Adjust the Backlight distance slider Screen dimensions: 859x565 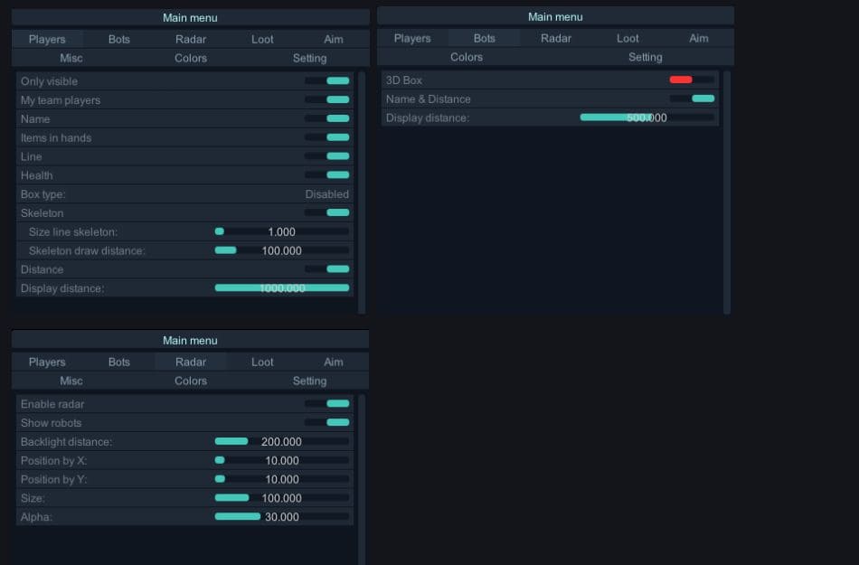pyautogui.click(x=281, y=442)
